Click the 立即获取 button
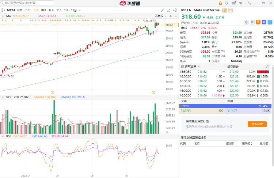 click(257, 124)
